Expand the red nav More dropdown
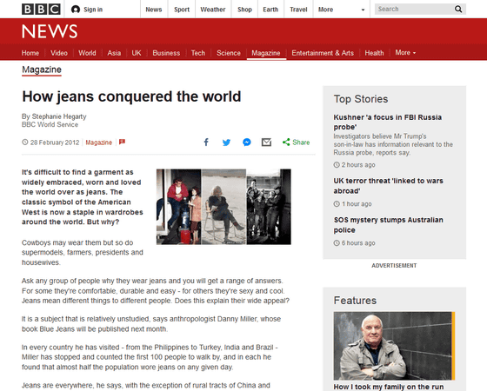The height and width of the screenshot is (391, 487). pyautogui.click(x=405, y=53)
